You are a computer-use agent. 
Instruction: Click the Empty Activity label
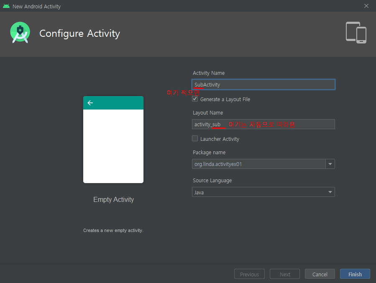pyautogui.click(x=113, y=199)
